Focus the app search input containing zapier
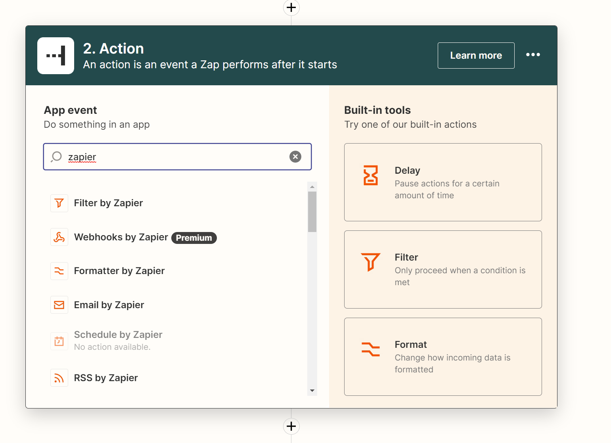 [177, 157]
